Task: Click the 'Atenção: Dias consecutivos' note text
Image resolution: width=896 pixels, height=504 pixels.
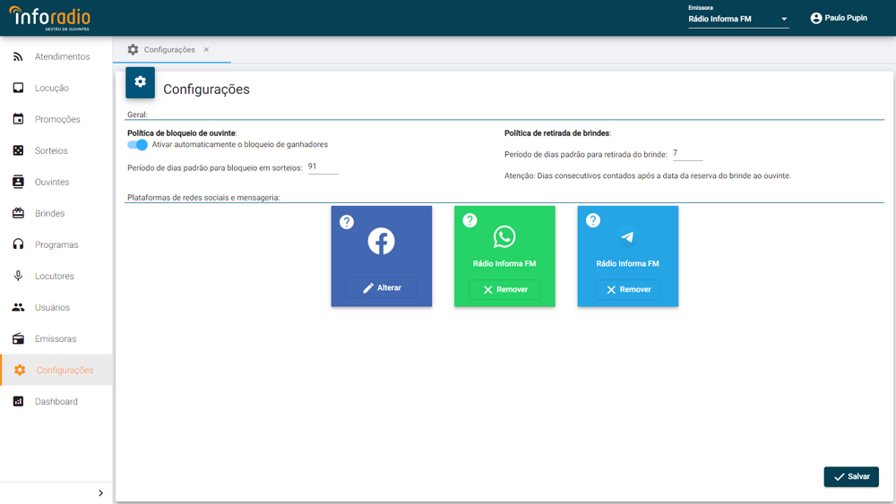Action: (648, 175)
